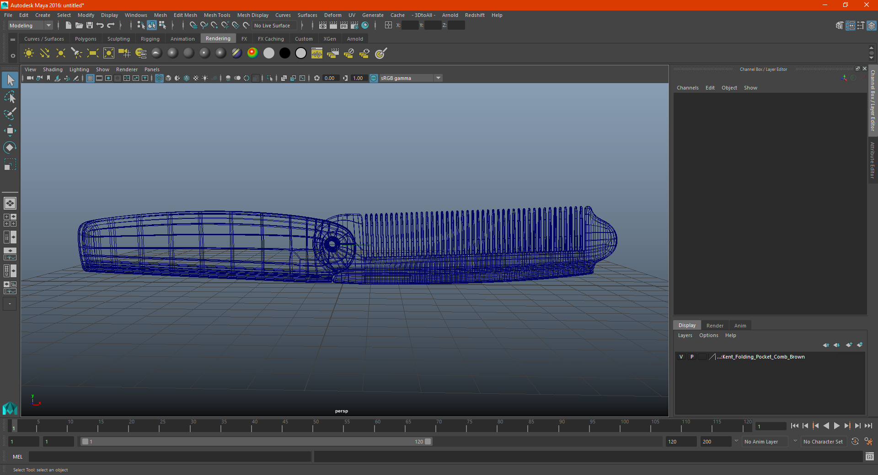Activate the Paint selection tool
This screenshot has height=475, width=878.
10,114
